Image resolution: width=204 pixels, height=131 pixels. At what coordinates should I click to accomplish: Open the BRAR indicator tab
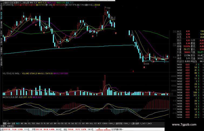point(38,123)
